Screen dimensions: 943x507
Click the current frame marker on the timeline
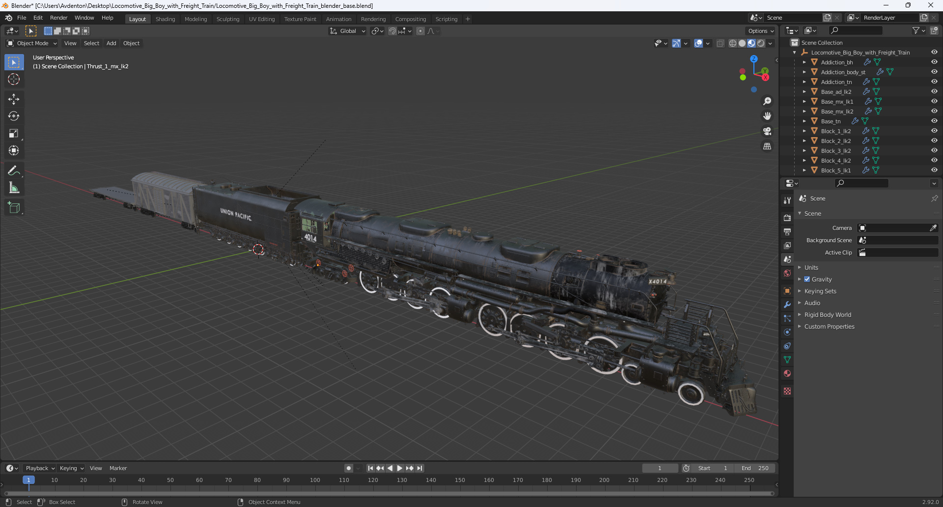click(x=28, y=480)
